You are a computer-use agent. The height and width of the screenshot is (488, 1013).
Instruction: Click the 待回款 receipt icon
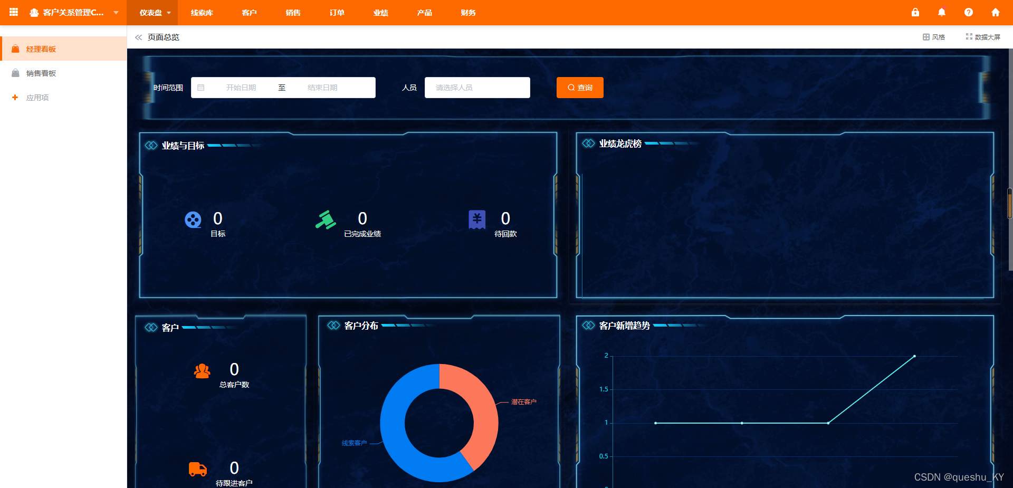pyautogui.click(x=477, y=219)
